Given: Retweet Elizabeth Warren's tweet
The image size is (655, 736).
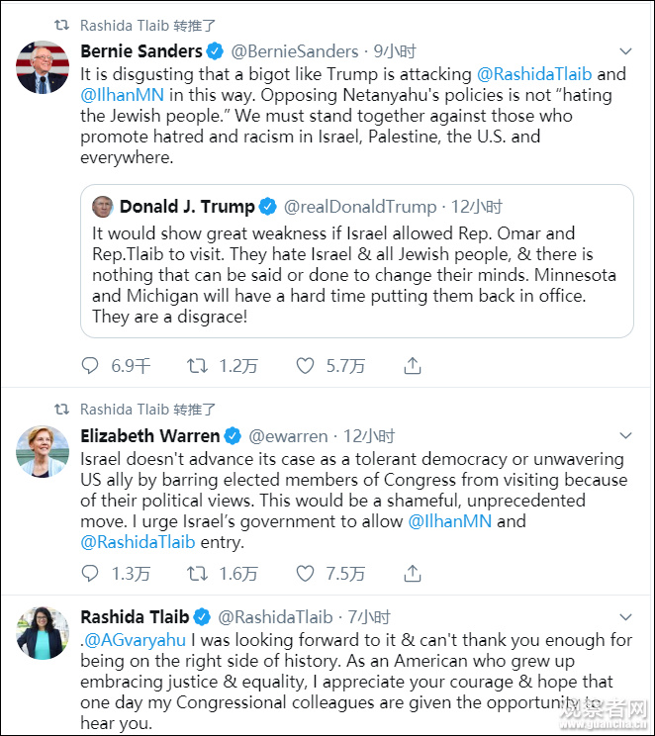Looking at the screenshot, I should point(197,573).
